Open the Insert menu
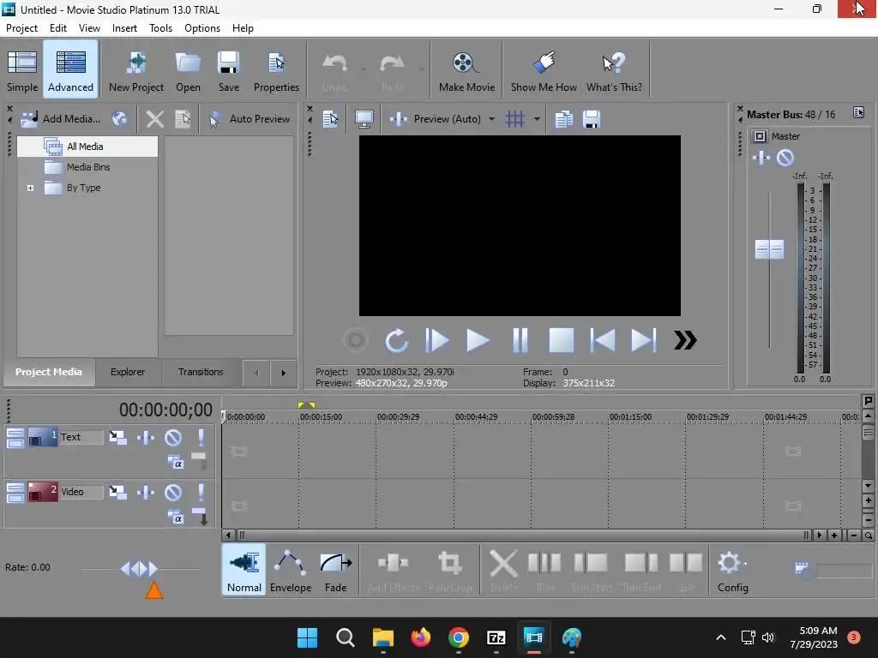Viewport: 878px width, 658px height. coord(124,28)
